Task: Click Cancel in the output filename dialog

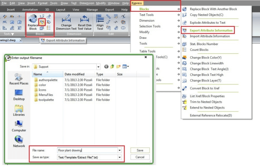Action: (x=140, y=157)
